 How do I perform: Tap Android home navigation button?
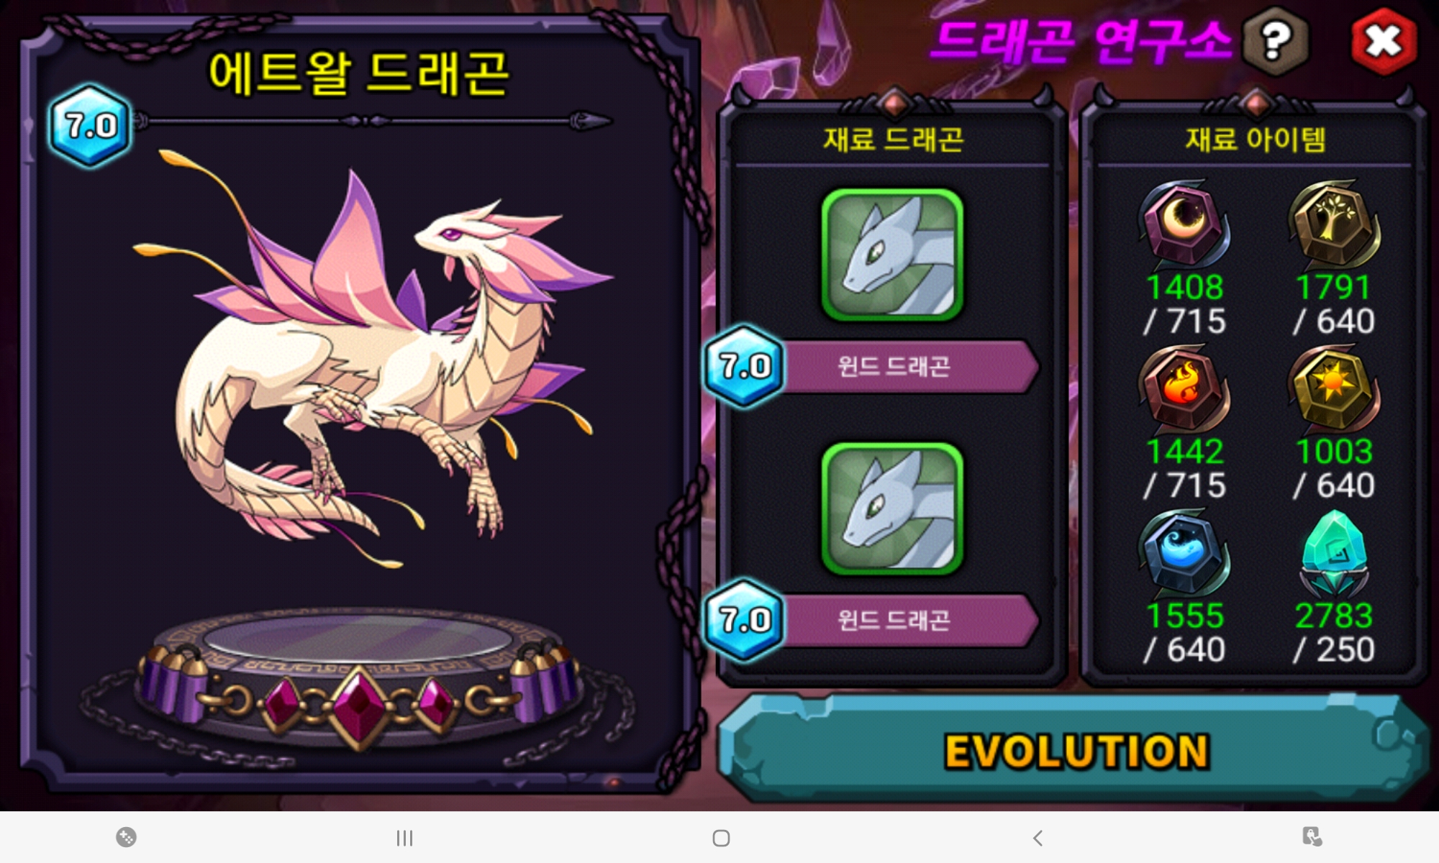[x=721, y=838]
